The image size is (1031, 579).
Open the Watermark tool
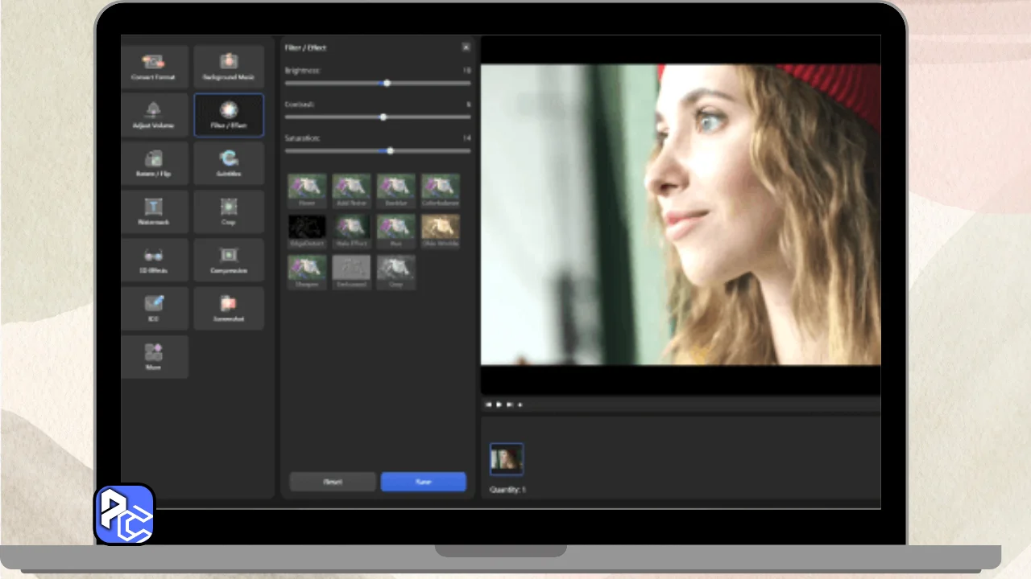tap(154, 211)
